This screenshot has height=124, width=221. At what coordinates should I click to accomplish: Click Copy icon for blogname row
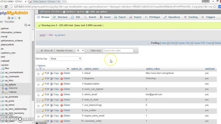pyautogui.click(x=52, y=79)
